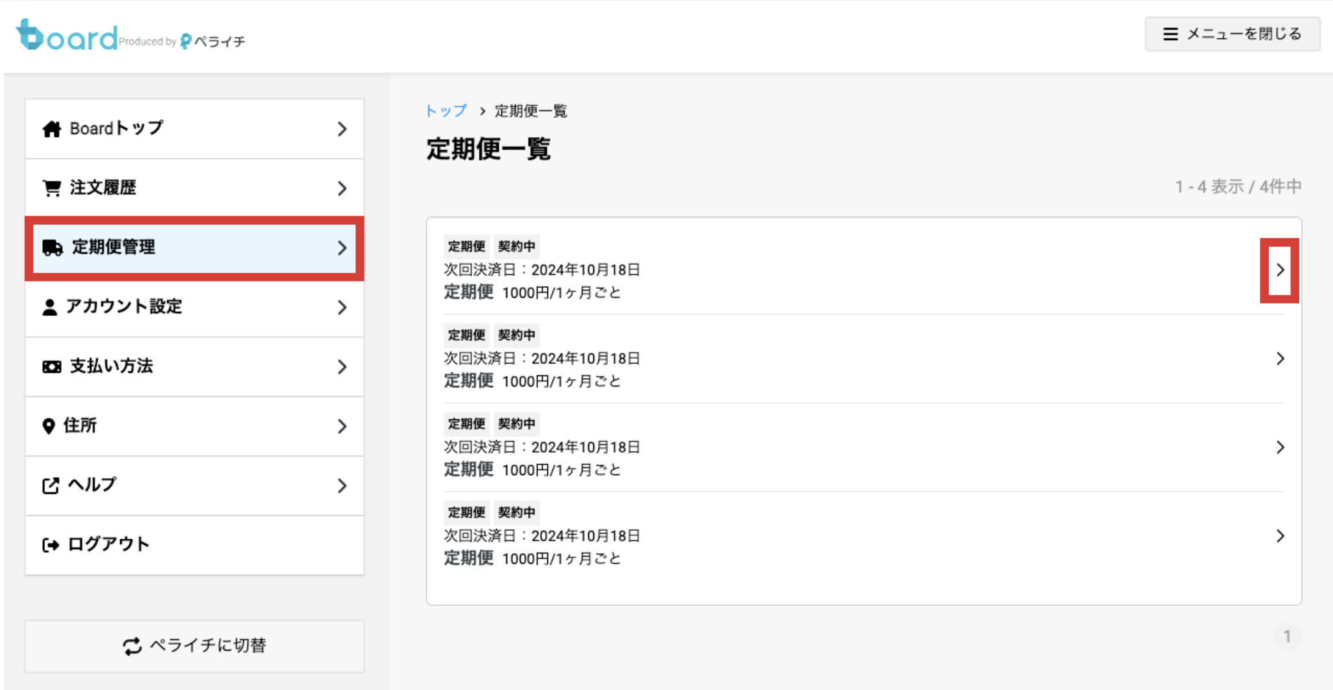Click the person icon for アカウント設定

(49, 307)
